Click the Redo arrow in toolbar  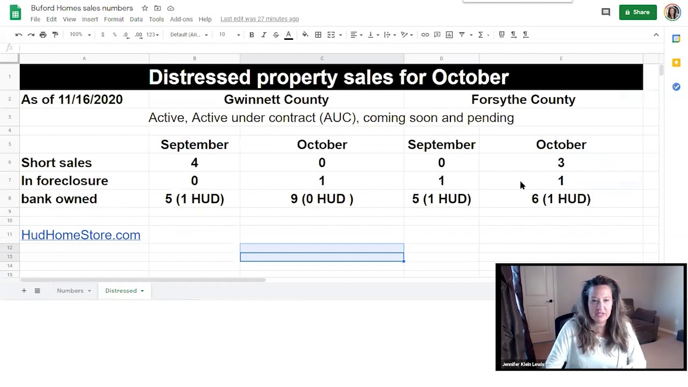coord(31,34)
